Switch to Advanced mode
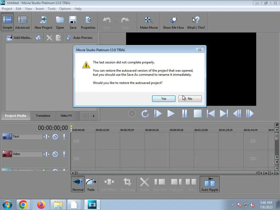280x210 pixels. pos(22,22)
